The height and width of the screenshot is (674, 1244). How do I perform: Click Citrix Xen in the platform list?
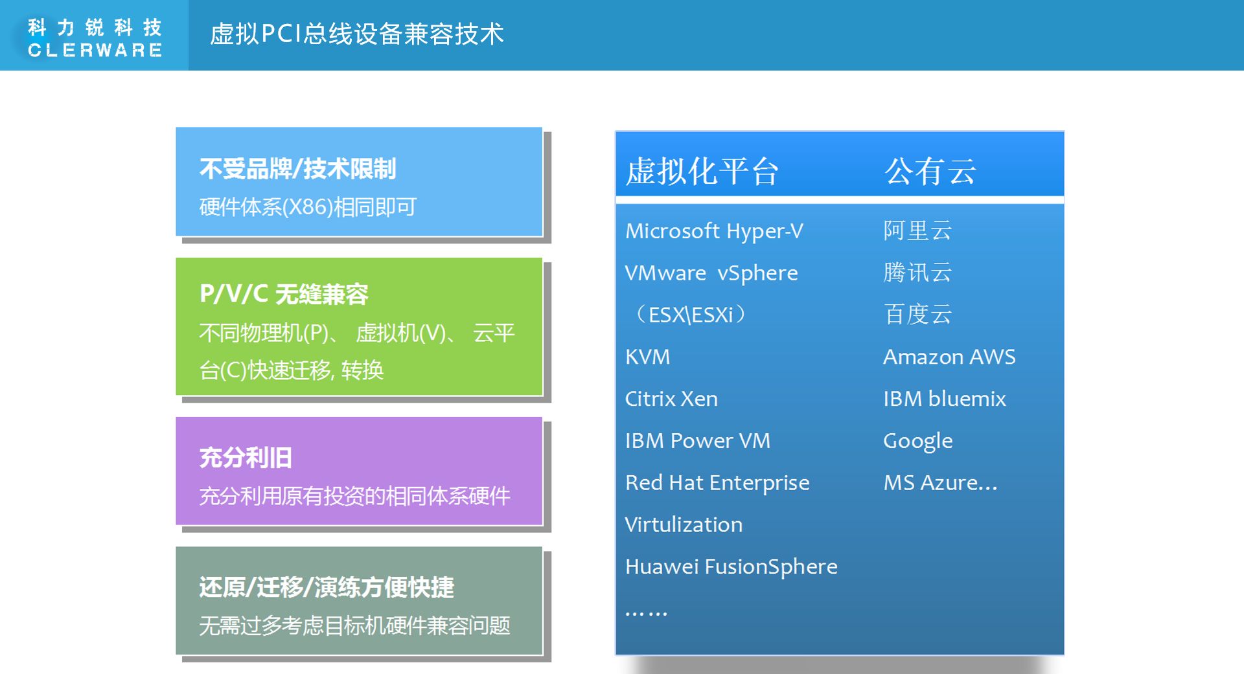coord(671,399)
